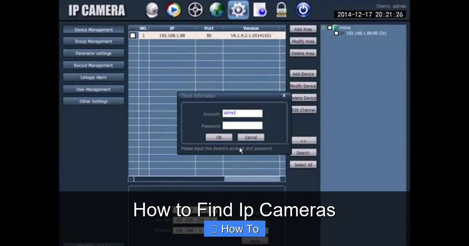The height and width of the screenshot is (246, 469).
Task: Open the video playback icon
Action: click(x=173, y=10)
